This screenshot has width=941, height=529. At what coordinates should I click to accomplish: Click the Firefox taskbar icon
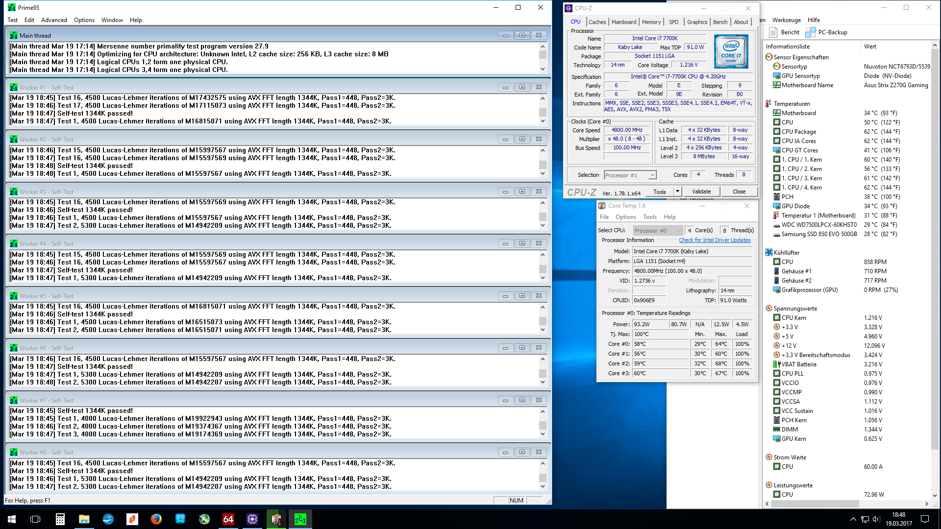coord(156,519)
